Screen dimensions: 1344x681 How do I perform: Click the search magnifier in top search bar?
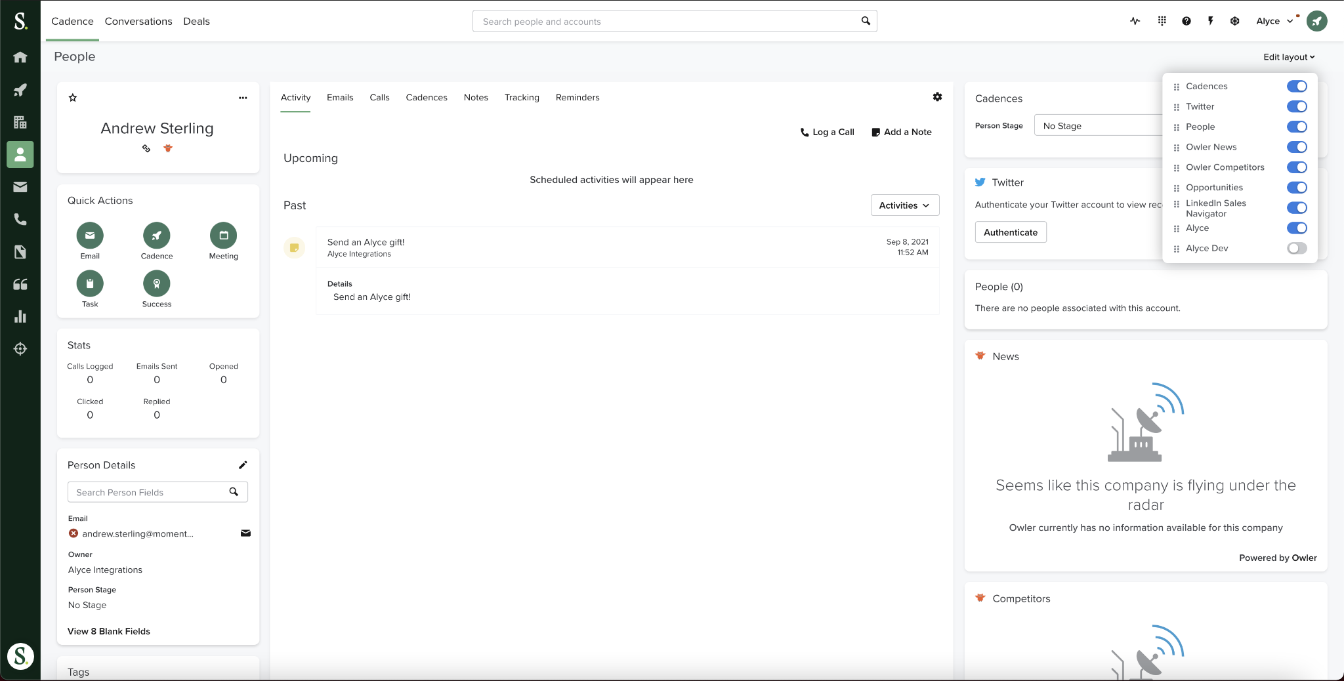(x=866, y=21)
